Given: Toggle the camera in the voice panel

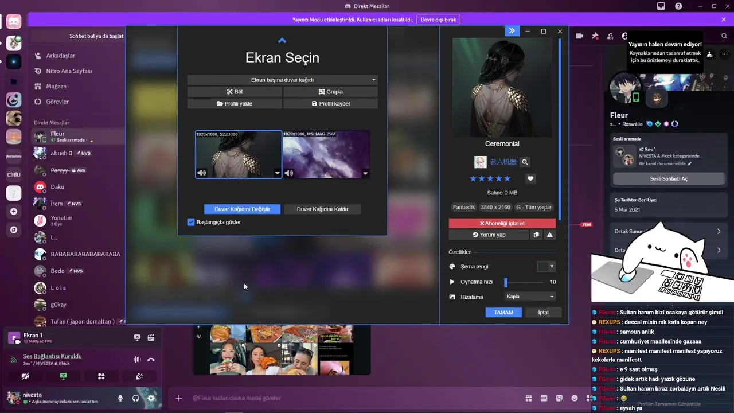Looking at the screenshot, I should pos(25,376).
